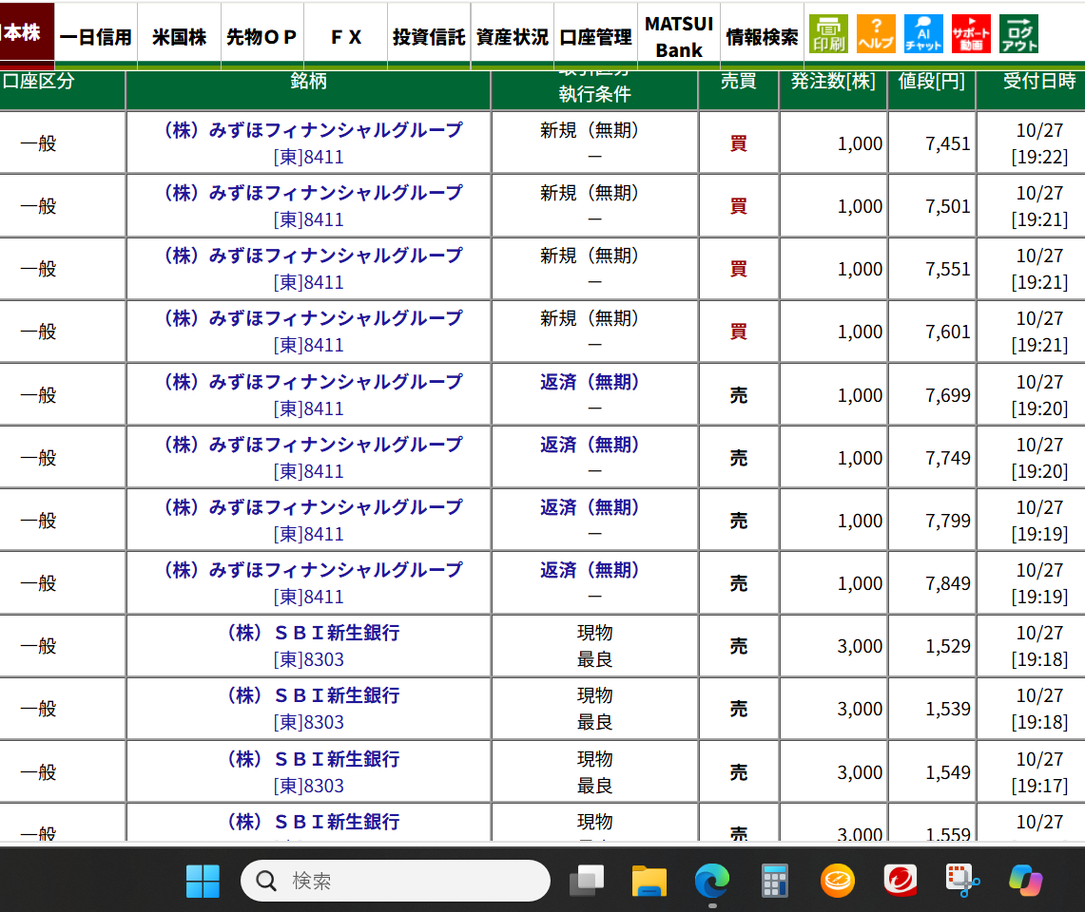Click the 返済（無期） link priced 7,849
Viewport: 1085px width, 912px height.
(590, 570)
